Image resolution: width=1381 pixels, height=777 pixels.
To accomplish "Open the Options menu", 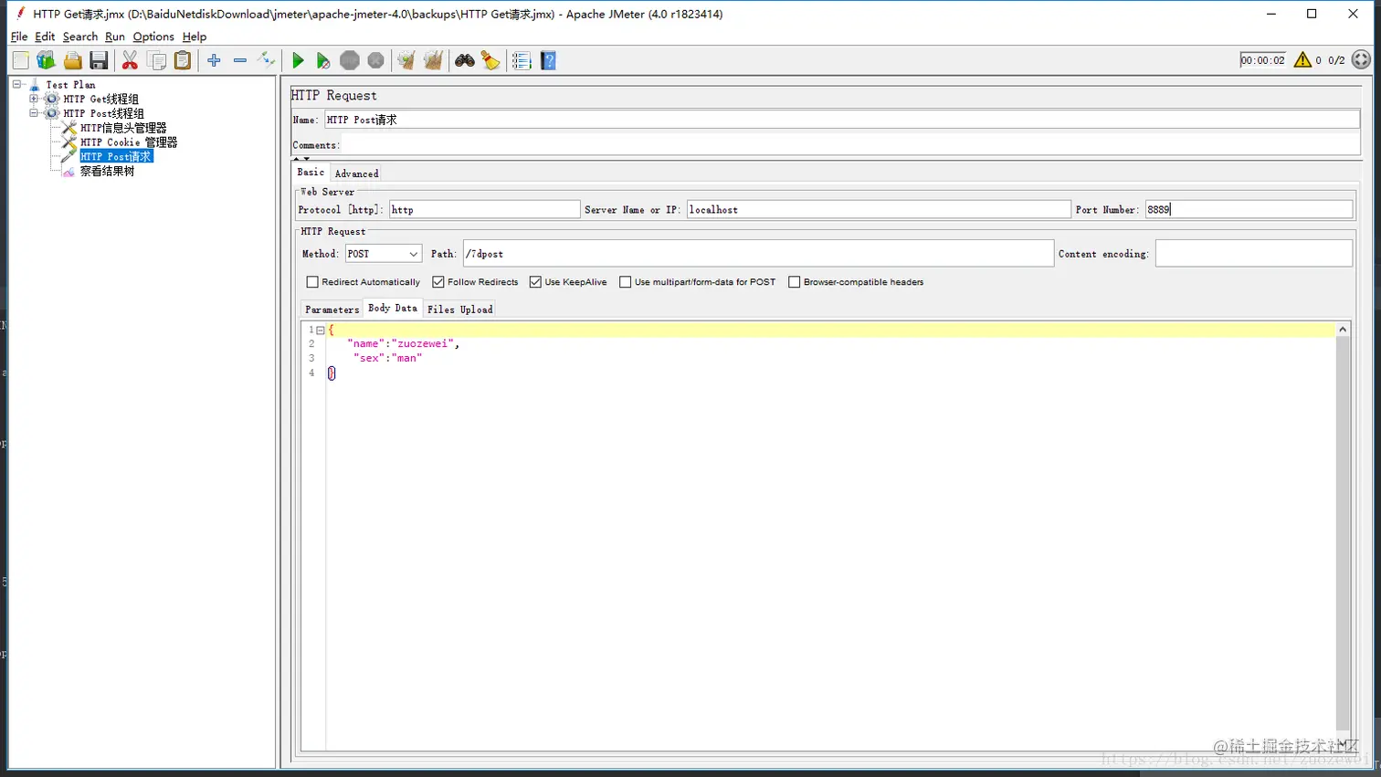I will point(153,37).
